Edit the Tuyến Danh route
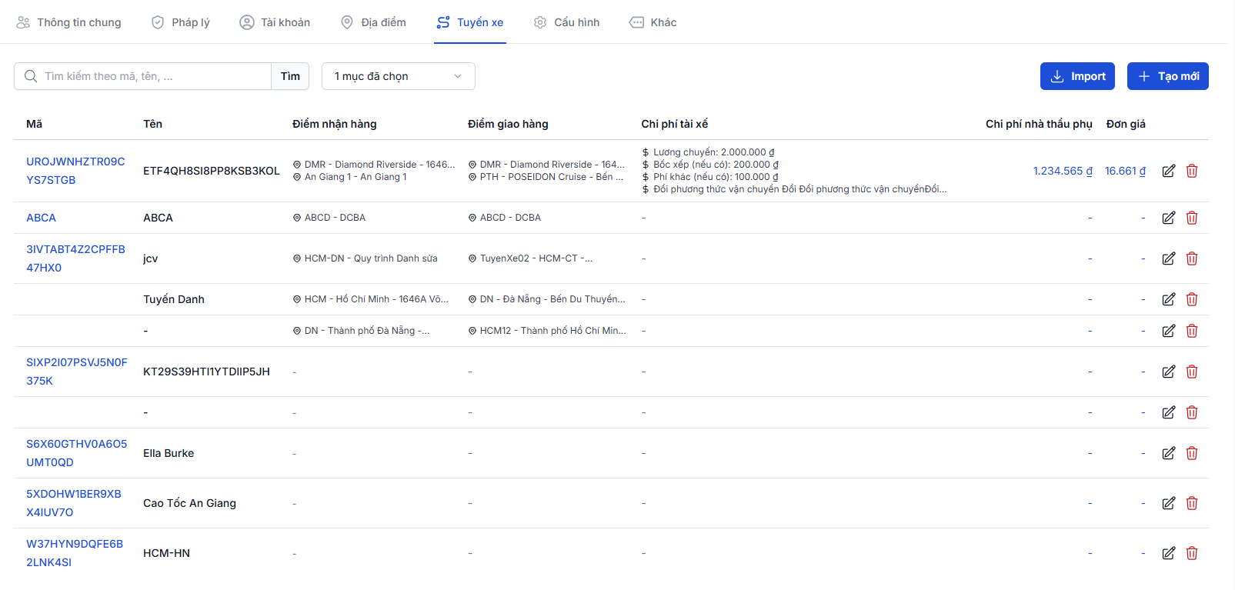 coord(1168,299)
